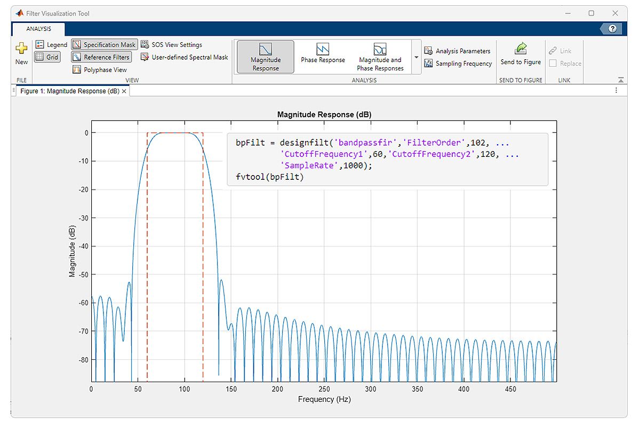The height and width of the screenshot is (427, 640).
Task: Expand the analysis gallery dropdown arrow
Action: [x=417, y=57]
